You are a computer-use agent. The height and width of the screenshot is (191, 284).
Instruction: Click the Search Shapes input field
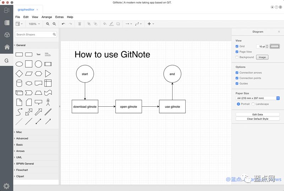click(x=36, y=34)
